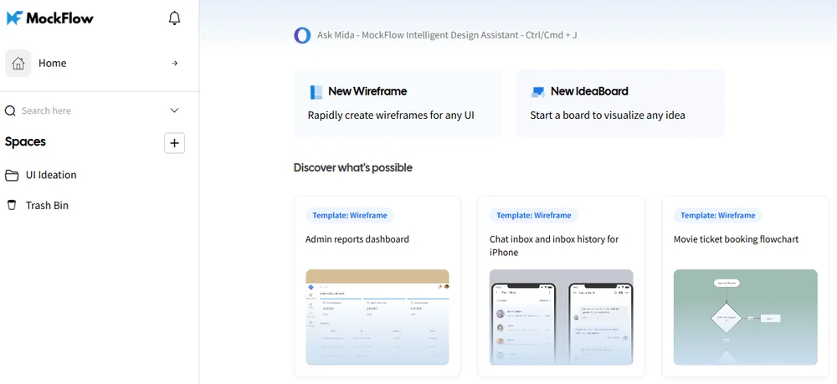Add a new space with plus button
This screenshot has height=384, width=837.
pos(175,143)
